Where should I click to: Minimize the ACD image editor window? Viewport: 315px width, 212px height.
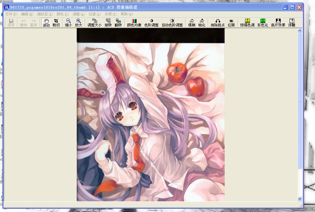[285, 7]
